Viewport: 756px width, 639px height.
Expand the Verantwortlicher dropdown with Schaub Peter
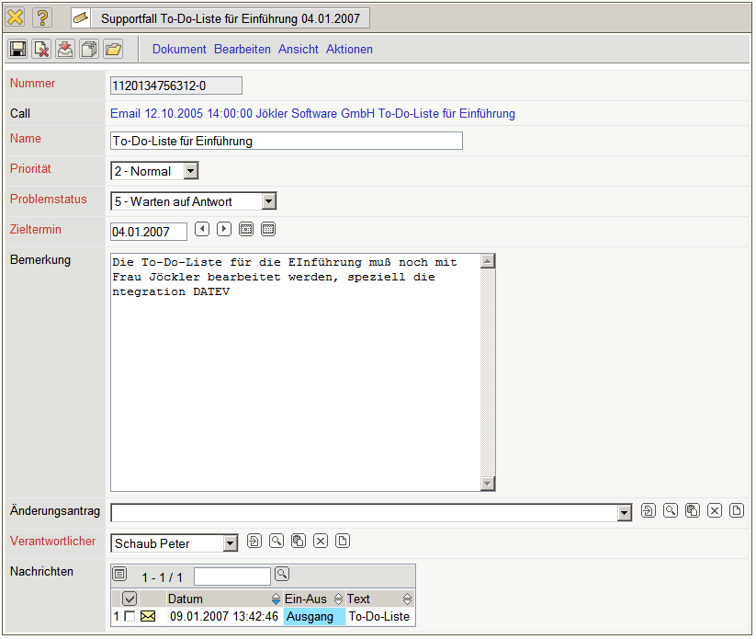point(230,543)
